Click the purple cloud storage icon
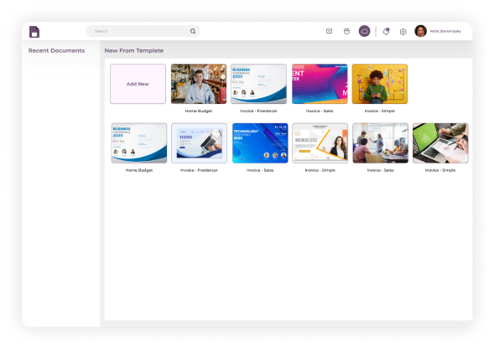Image resolution: width=494 pixels, height=348 pixels. (x=365, y=31)
